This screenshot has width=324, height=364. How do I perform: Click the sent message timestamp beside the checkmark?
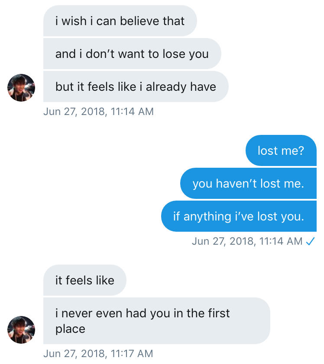point(247,241)
